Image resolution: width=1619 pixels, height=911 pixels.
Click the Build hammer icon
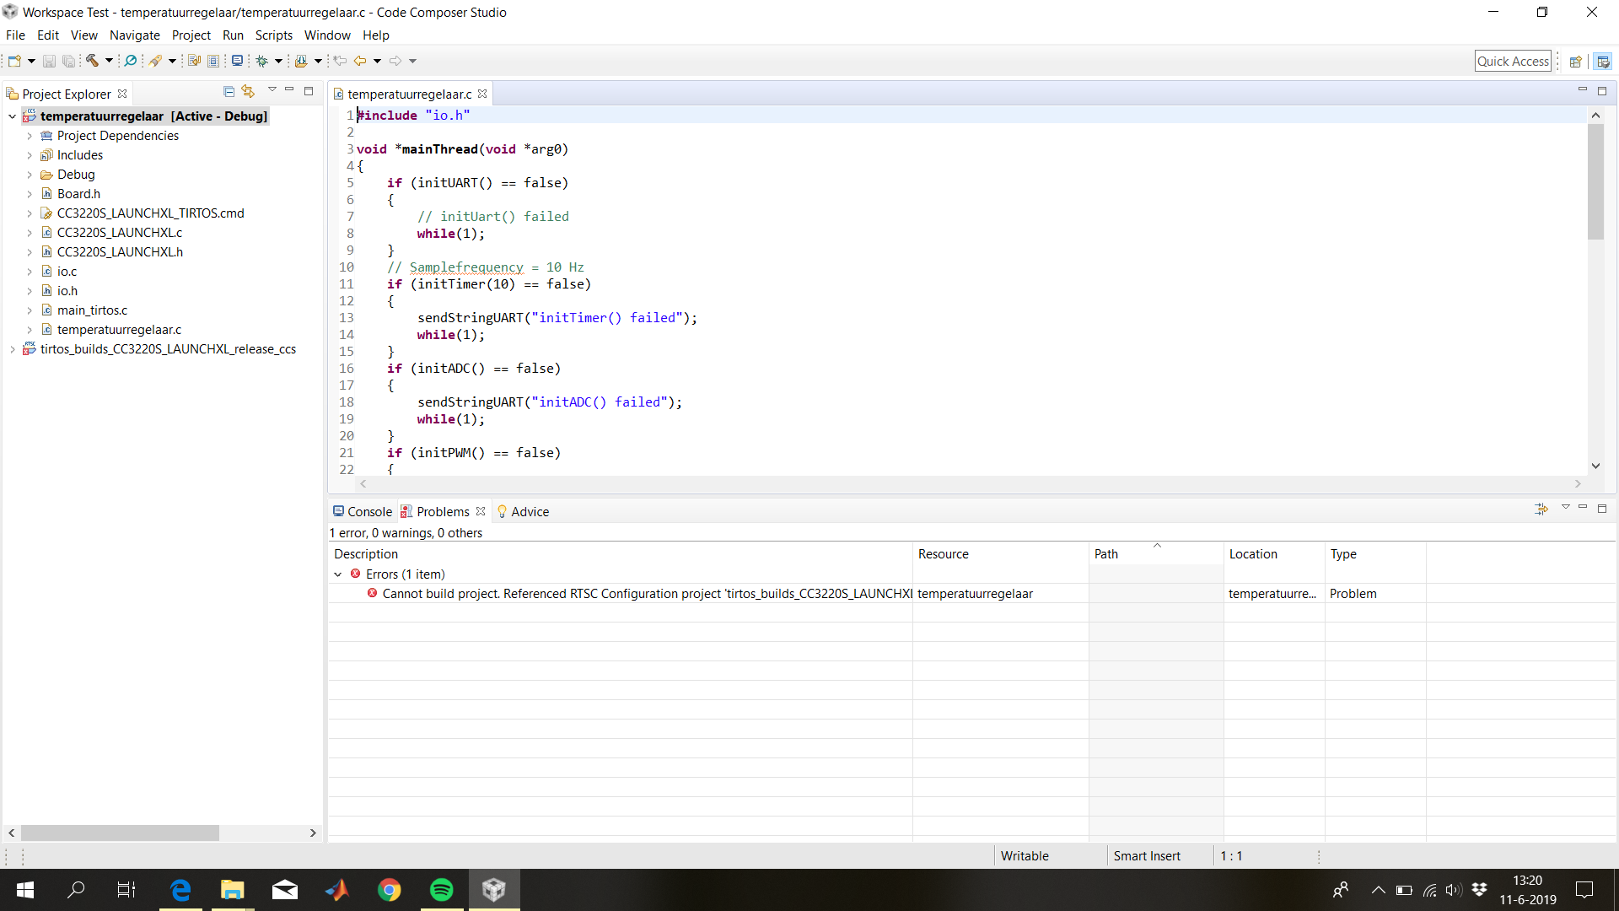(92, 61)
